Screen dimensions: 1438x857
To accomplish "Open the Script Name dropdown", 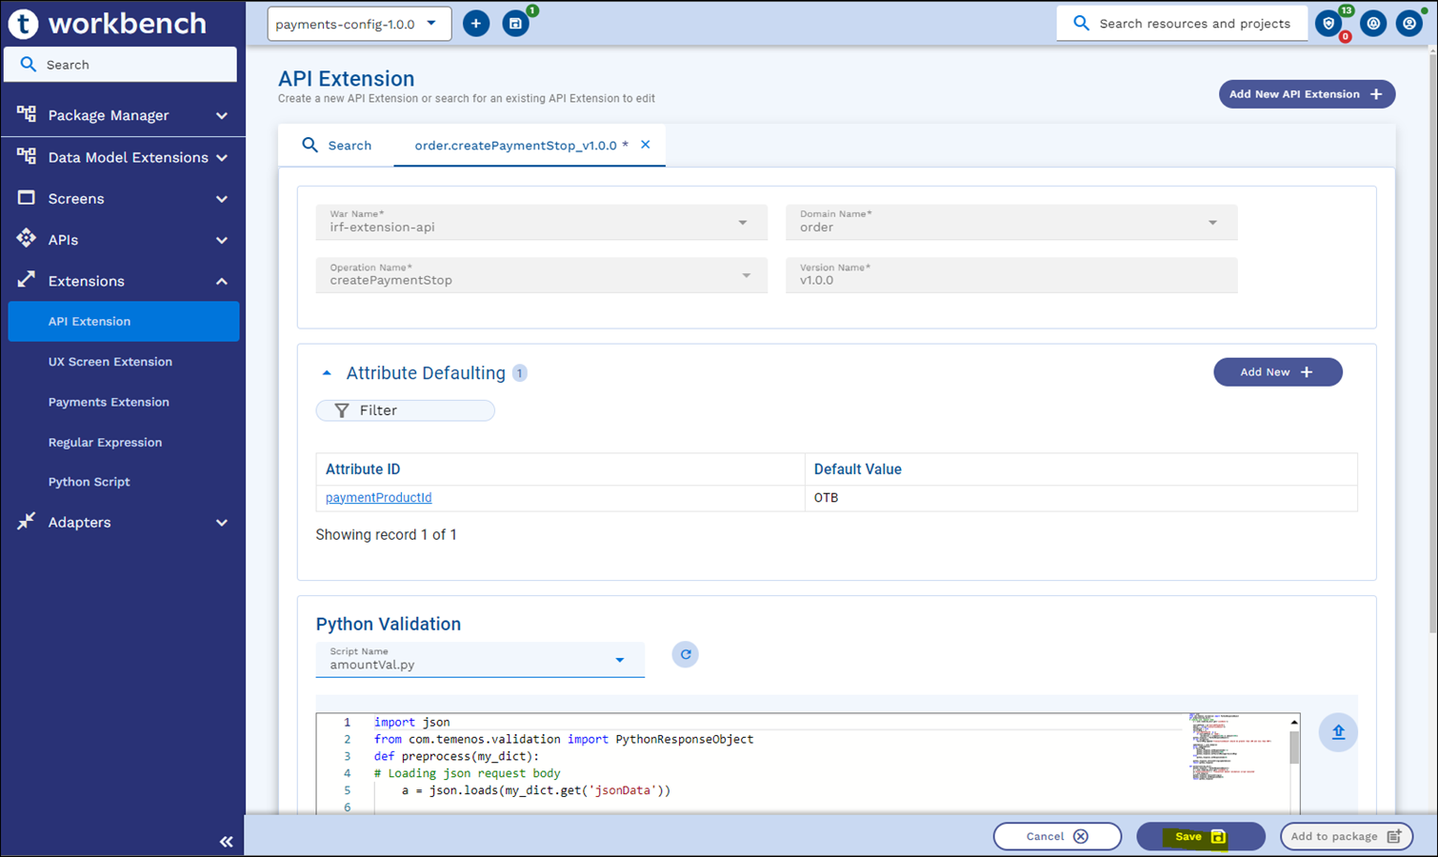I will 619,660.
